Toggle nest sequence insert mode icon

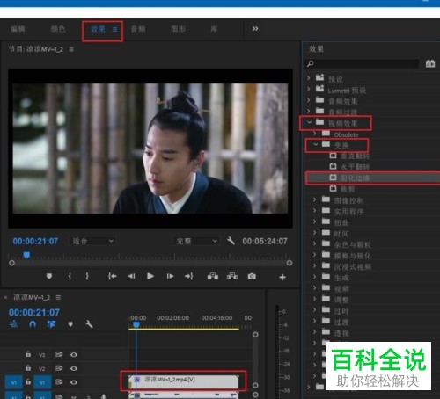click(x=14, y=324)
